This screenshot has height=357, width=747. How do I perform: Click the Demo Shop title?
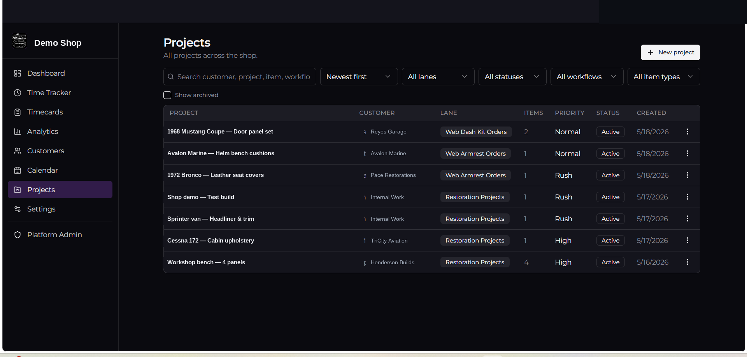[58, 43]
